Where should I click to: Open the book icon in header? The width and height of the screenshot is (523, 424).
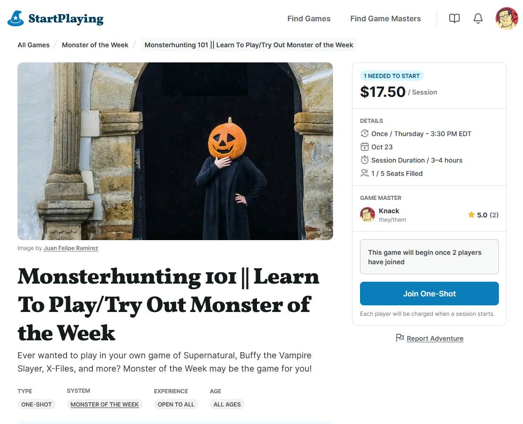(454, 18)
